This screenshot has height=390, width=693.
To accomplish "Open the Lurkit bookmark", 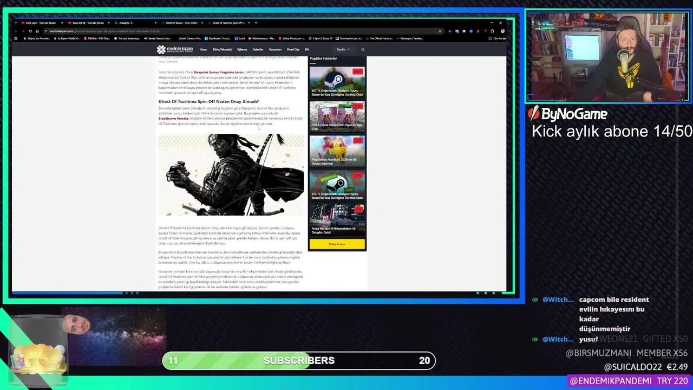I will pos(240,38).
